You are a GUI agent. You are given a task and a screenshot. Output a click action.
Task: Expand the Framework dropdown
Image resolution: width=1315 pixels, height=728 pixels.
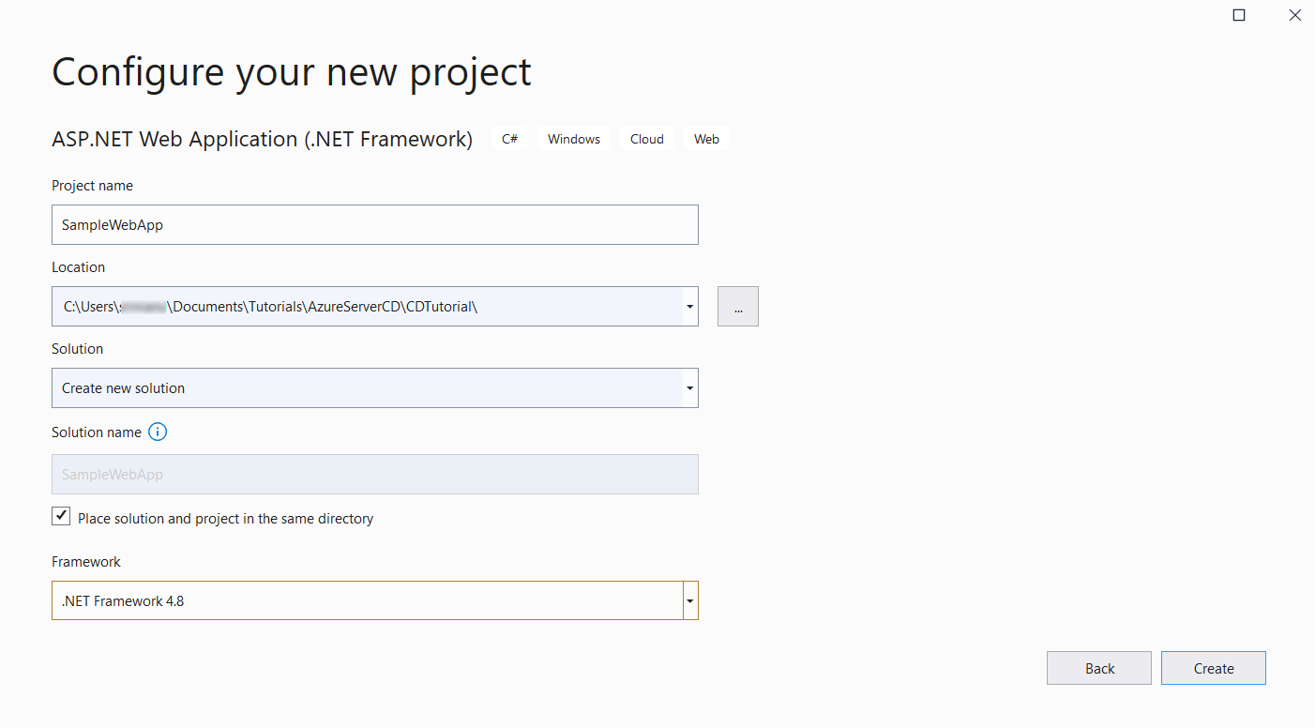(x=690, y=600)
